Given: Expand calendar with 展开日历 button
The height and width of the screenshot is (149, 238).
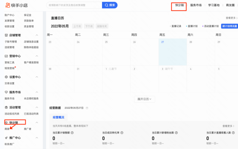Looking at the screenshot, I should tap(144, 99).
